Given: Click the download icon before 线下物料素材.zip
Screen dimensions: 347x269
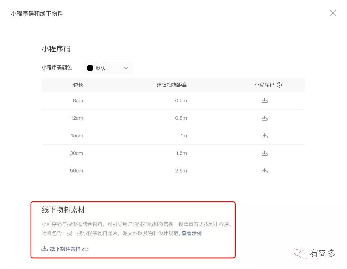Looking at the screenshot, I should (x=44, y=249).
